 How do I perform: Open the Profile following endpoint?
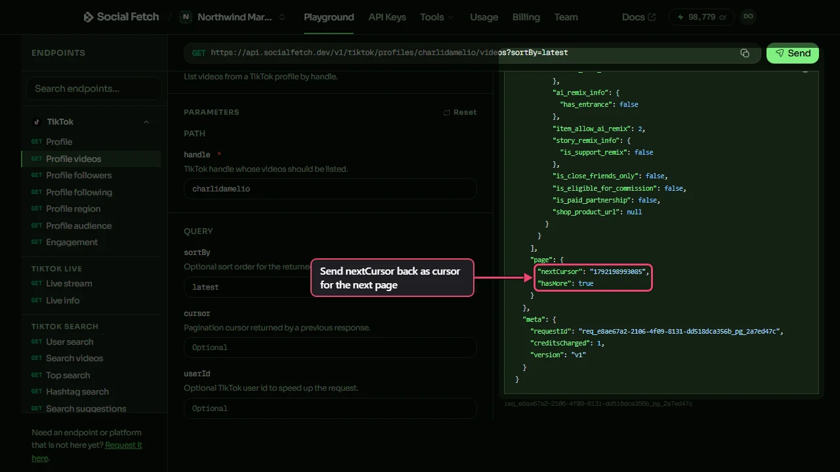click(x=91, y=192)
